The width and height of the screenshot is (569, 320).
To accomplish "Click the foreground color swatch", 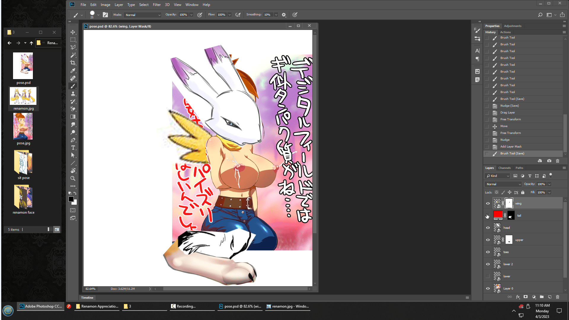I will [71, 199].
